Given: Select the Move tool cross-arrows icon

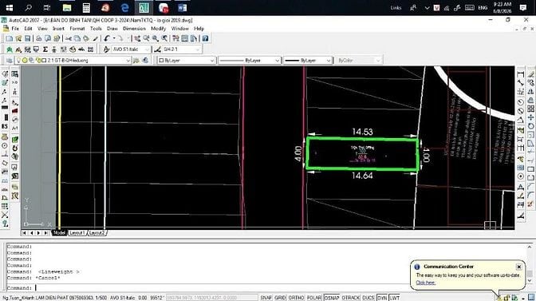Looking at the screenshot, I should [x=530, y=117].
